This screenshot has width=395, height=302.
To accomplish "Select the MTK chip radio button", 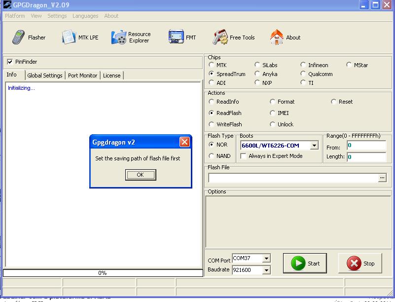I will click(212, 65).
